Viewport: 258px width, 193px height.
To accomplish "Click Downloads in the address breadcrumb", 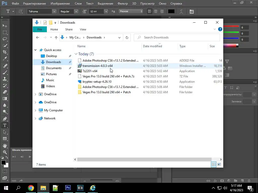I will 94,37.
